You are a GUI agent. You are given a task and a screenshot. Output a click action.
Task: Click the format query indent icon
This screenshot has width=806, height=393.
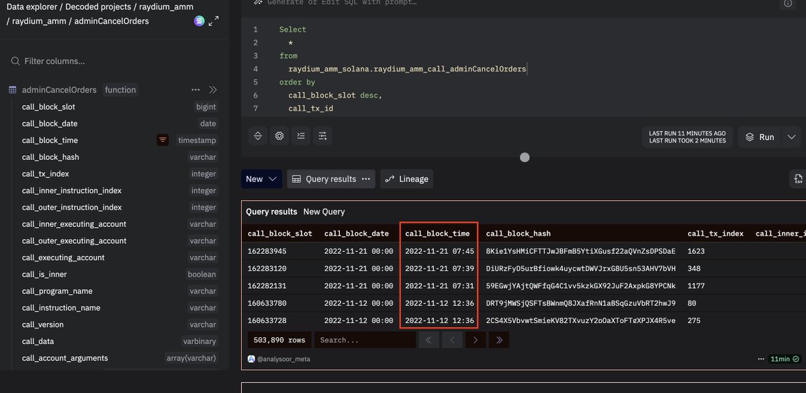click(x=301, y=136)
